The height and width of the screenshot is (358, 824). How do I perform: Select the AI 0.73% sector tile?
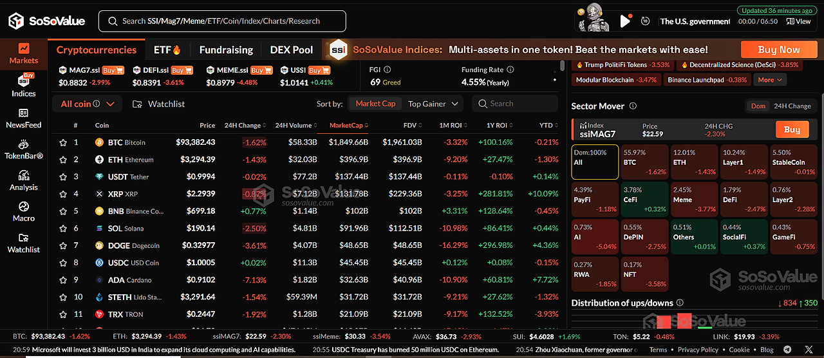pos(594,236)
